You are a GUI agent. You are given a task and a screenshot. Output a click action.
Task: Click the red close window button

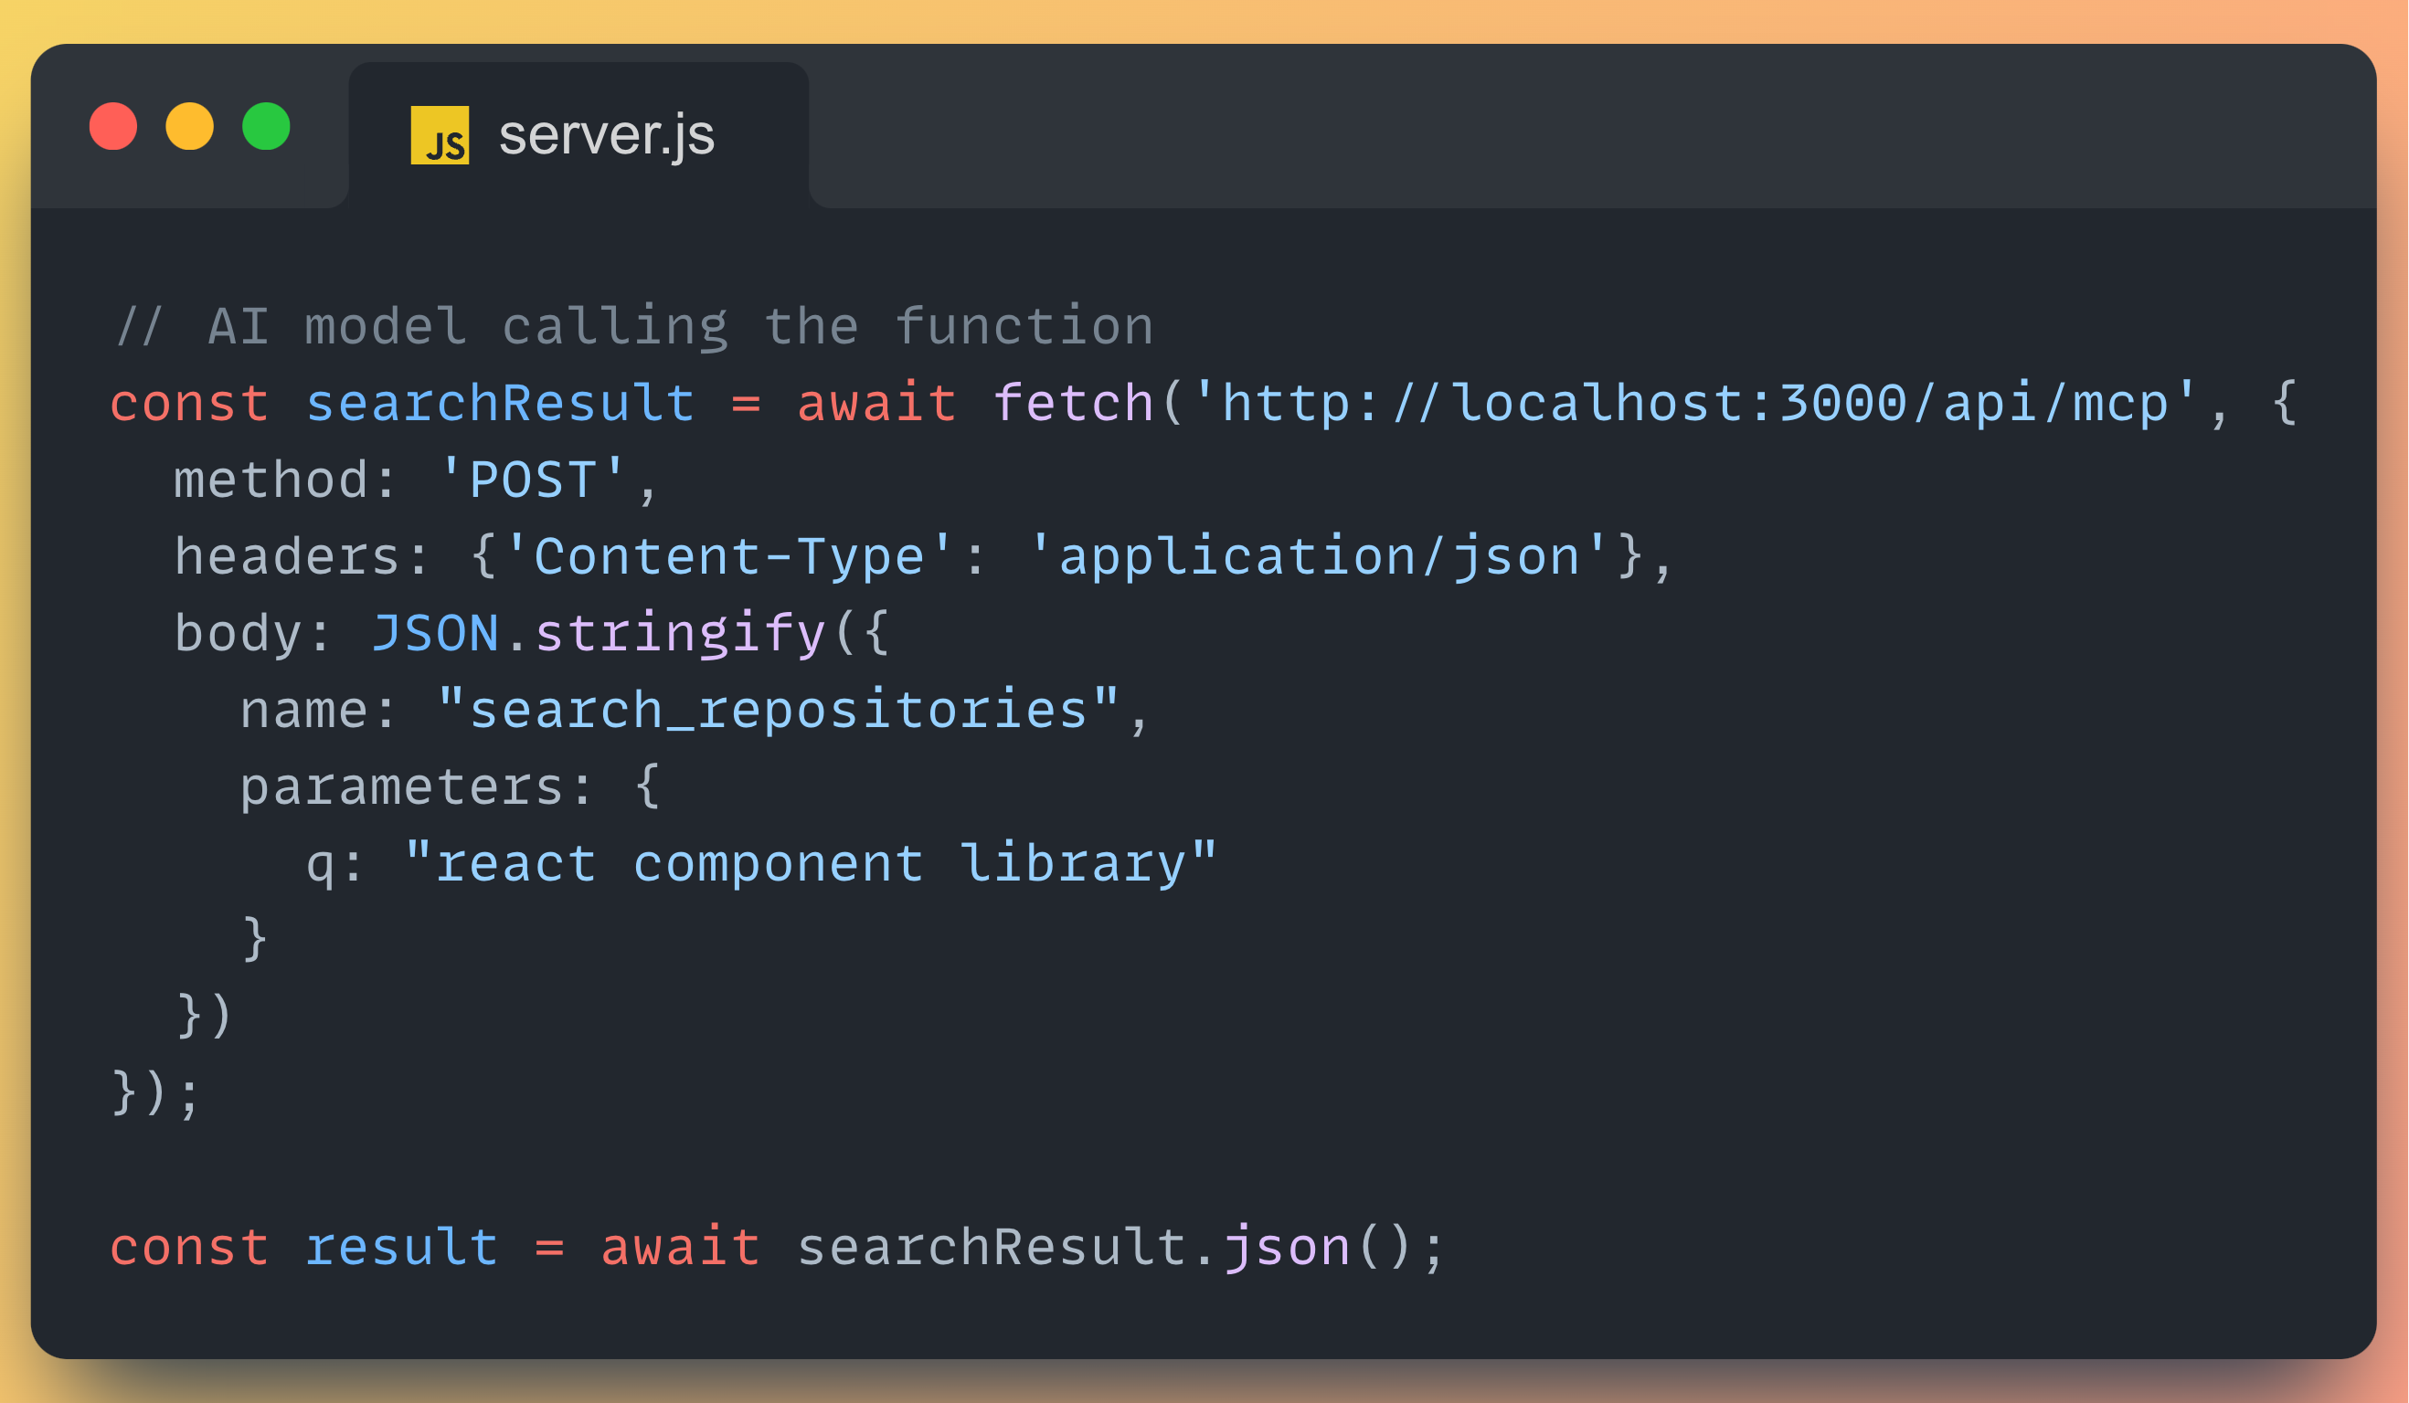pyautogui.click(x=112, y=127)
